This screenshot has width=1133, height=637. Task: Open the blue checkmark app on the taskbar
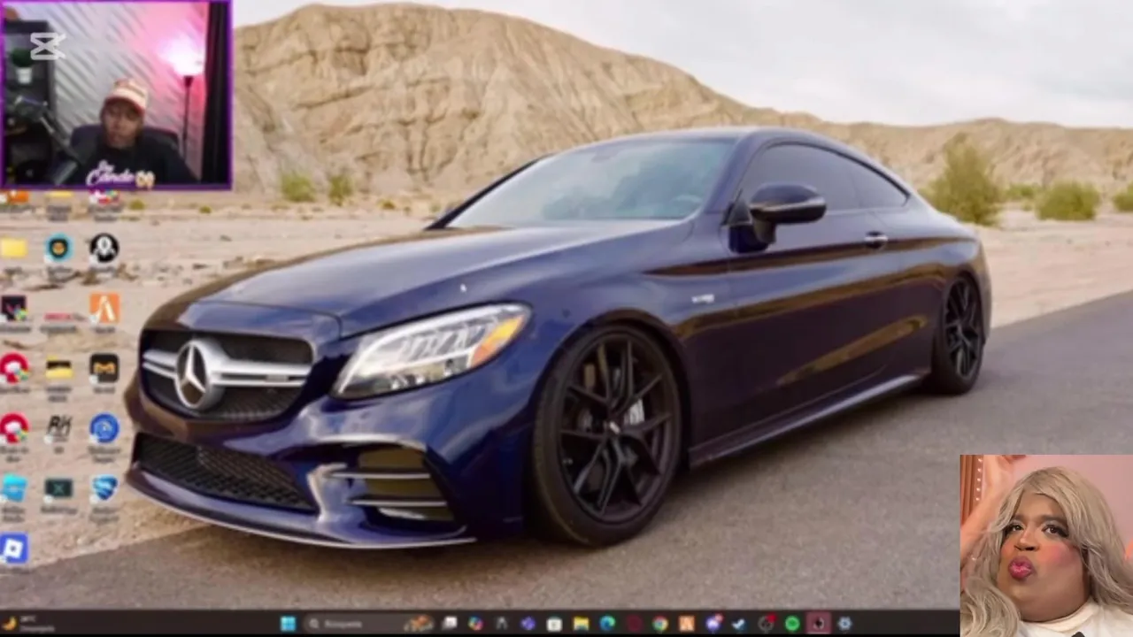point(737,624)
